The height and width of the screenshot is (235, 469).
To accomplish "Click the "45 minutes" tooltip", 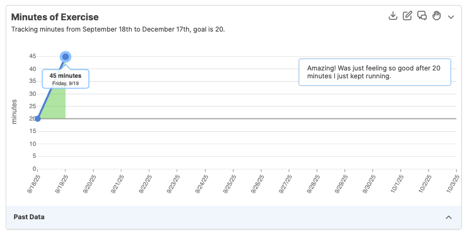I will click(x=65, y=79).
